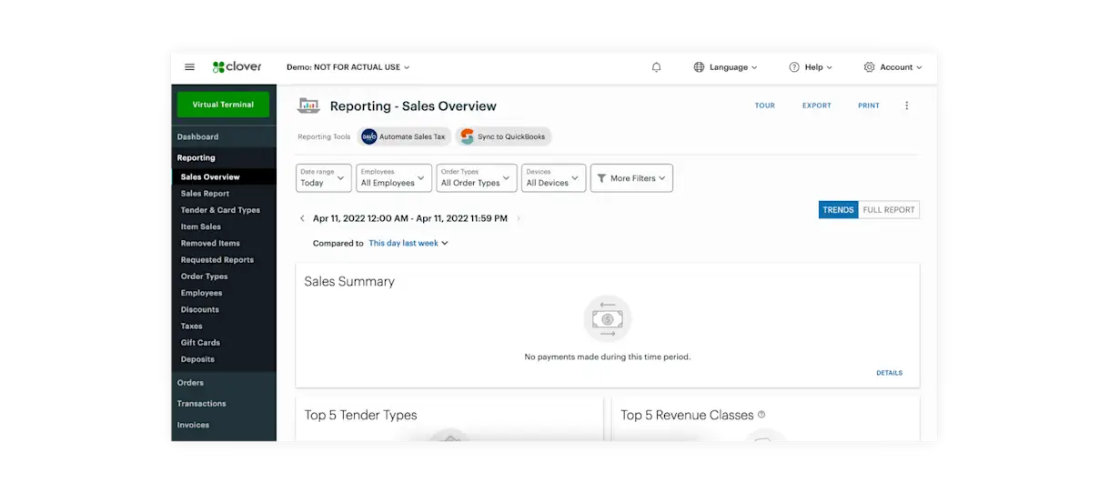The image size is (1109, 493).
Task: Switch to the FULL REPORT view
Action: [x=888, y=210]
